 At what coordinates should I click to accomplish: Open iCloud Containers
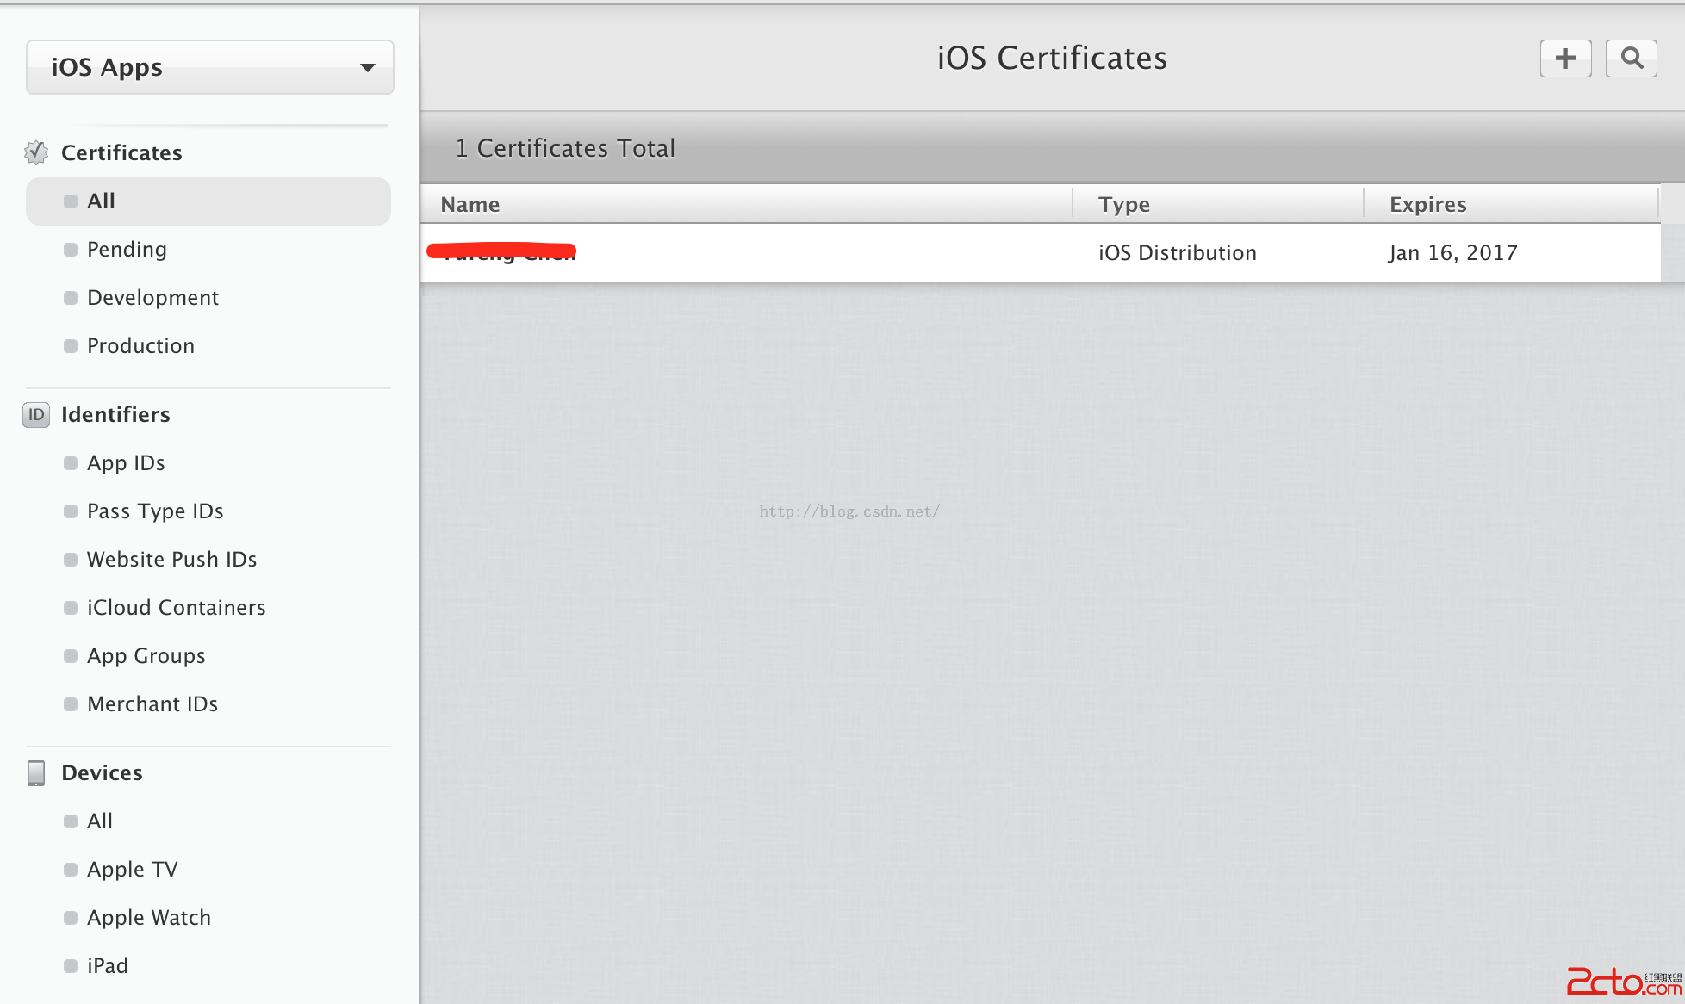pyautogui.click(x=176, y=608)
